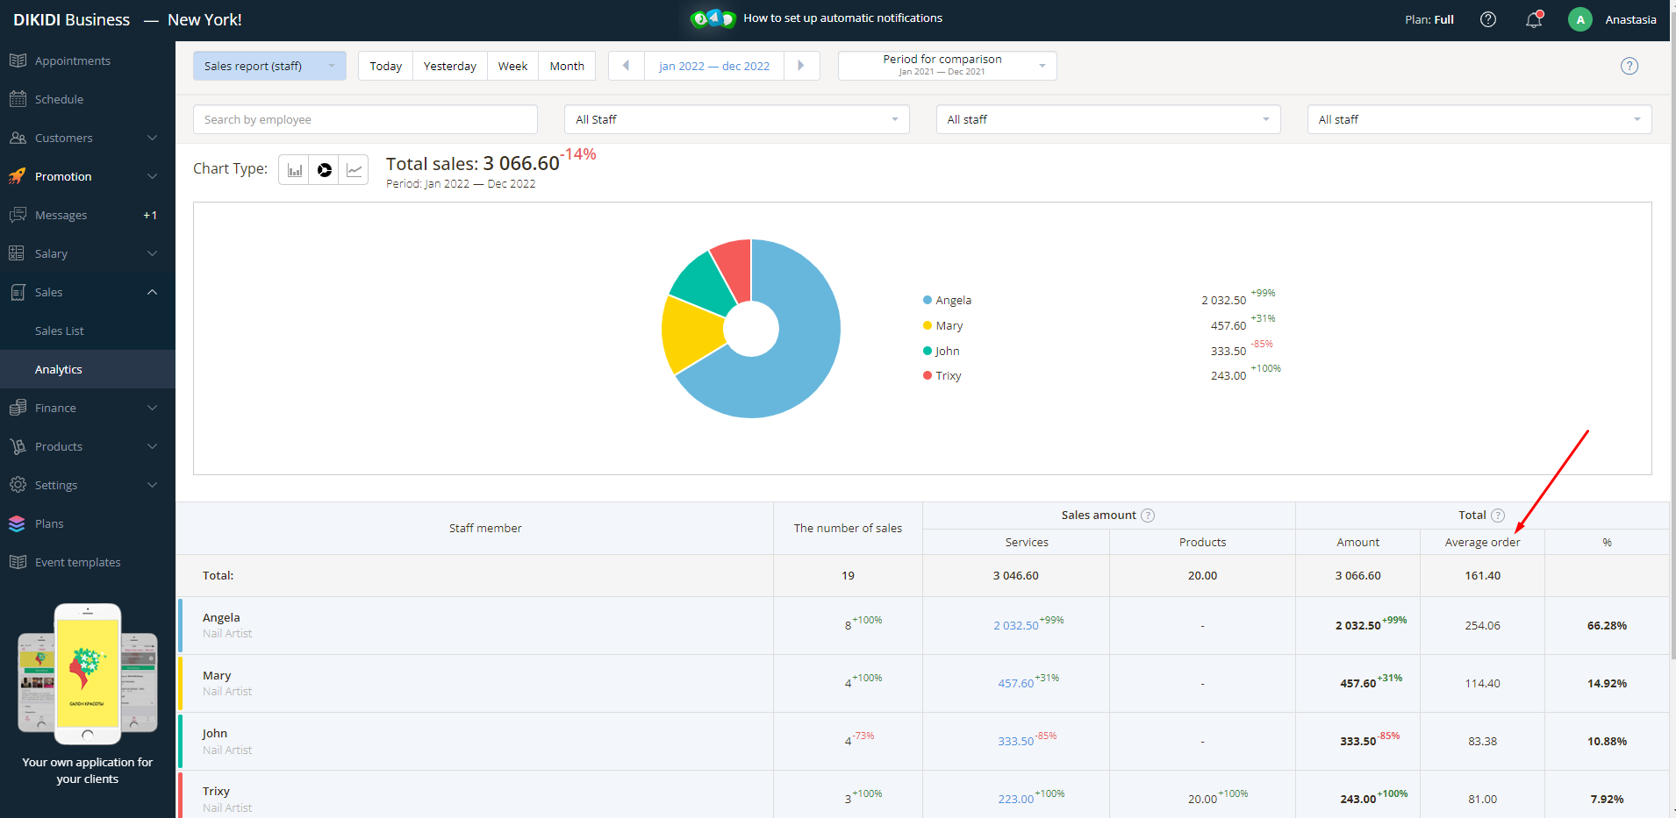Open the Schedule calendar icon
1676x818 pixels.
pos(18,99)
